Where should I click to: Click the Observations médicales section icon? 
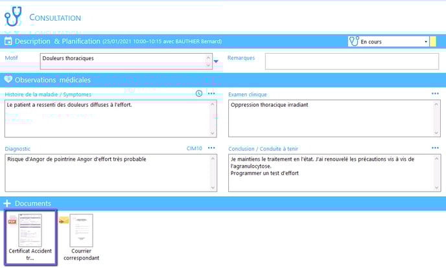point(8,80)
